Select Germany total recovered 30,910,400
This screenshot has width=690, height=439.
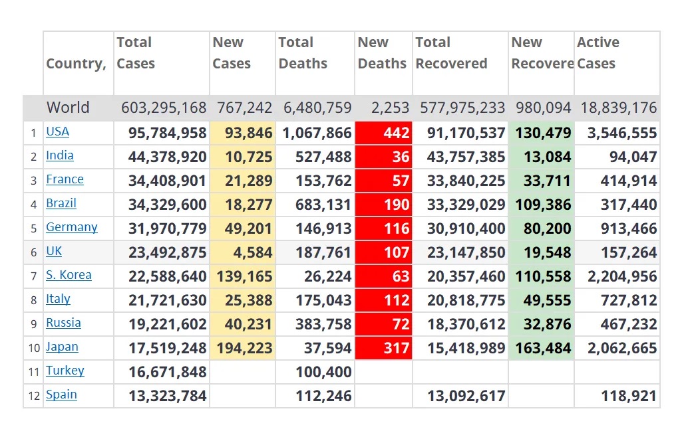click(466, 229)
